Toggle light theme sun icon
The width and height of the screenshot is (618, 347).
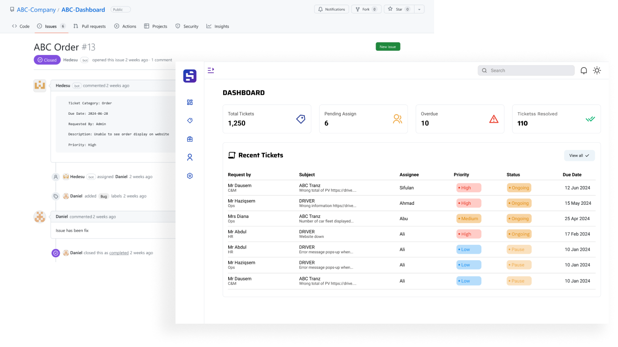click(597, 70)
